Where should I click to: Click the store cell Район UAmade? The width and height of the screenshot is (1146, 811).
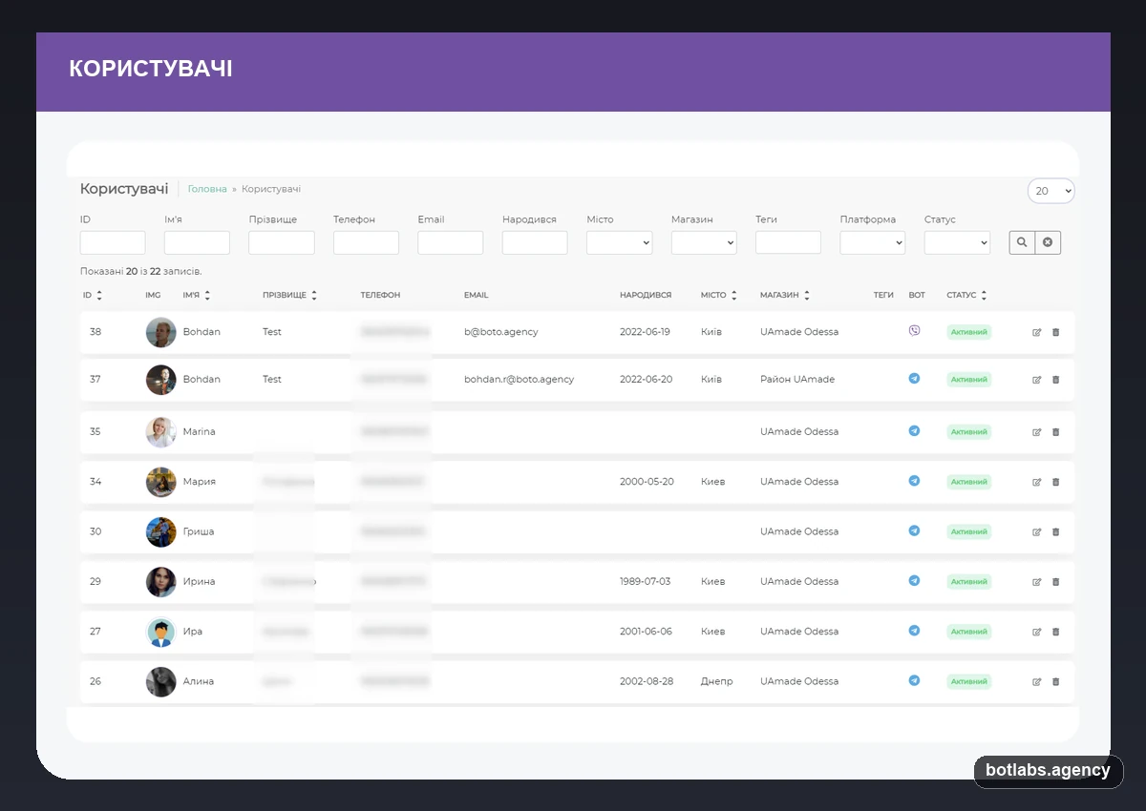pos(797,380)
